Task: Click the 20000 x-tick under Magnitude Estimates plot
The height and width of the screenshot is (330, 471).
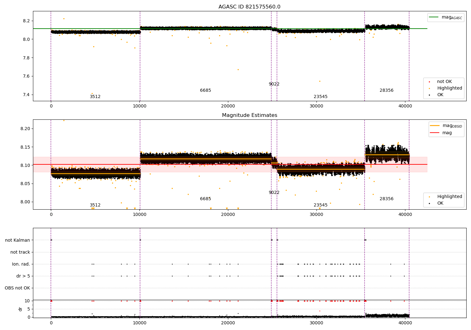Action: coord(228,215)
